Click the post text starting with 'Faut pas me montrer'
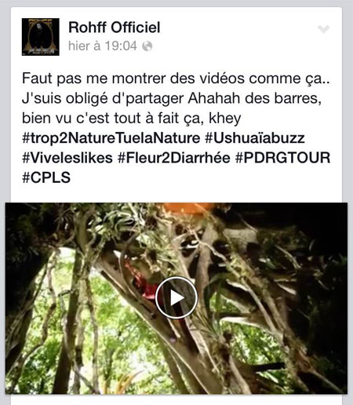This screenshot has width=353, height=405. (x=176, y=98)
